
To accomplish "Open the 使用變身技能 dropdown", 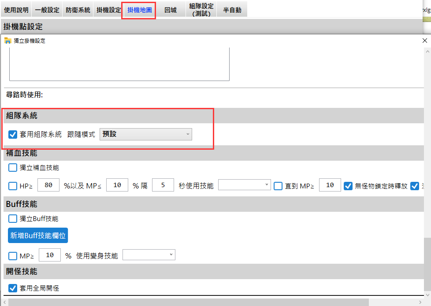I will pyautogui.click(x=149, y=255).
